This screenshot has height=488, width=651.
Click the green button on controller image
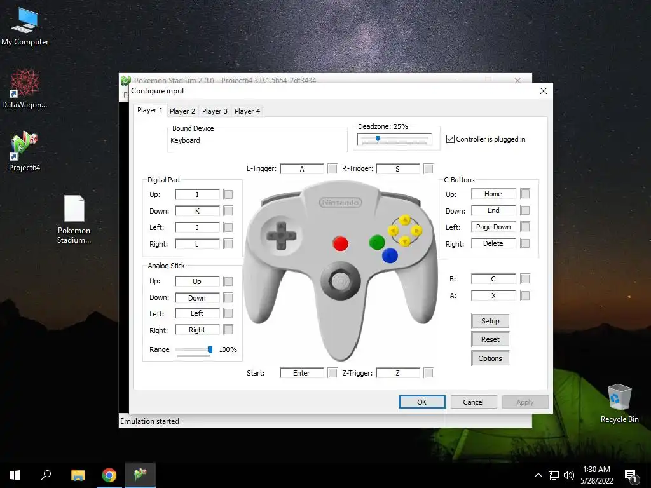pos(376,242)
